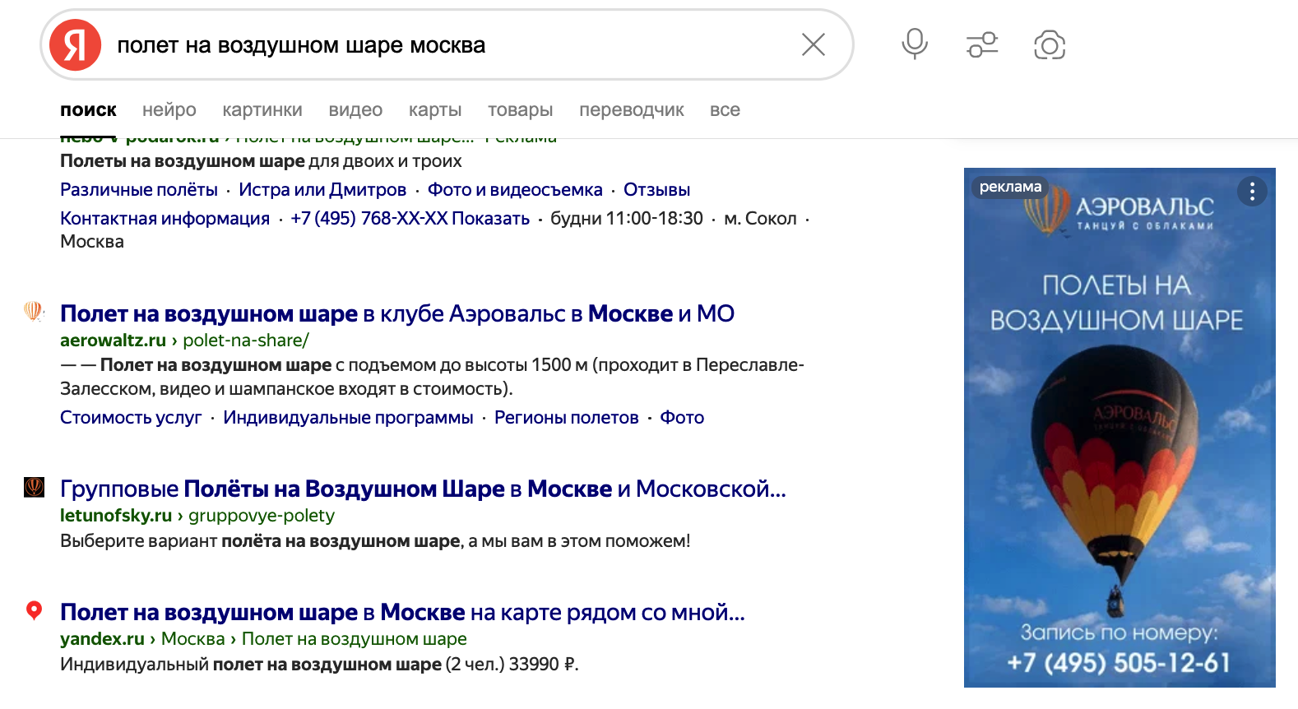This screenshot has height=709, width=1298.
Task: Click ad title Полеты на воздушном шаре для двоих
Action: pos(261,161)
